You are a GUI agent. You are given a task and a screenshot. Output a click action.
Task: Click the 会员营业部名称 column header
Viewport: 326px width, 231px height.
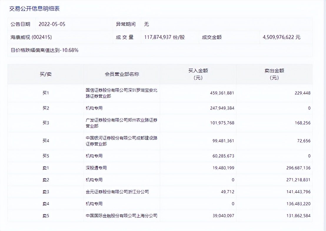click(x=122, y=74)
